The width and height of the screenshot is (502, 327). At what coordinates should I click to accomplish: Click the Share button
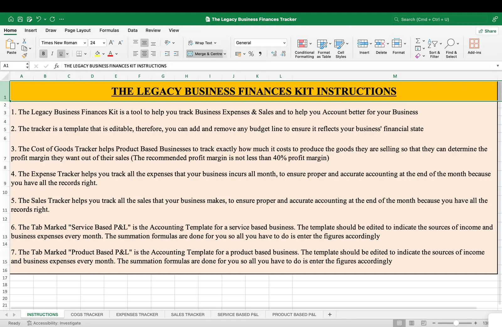pyautogui.click(x=487, y=31)
